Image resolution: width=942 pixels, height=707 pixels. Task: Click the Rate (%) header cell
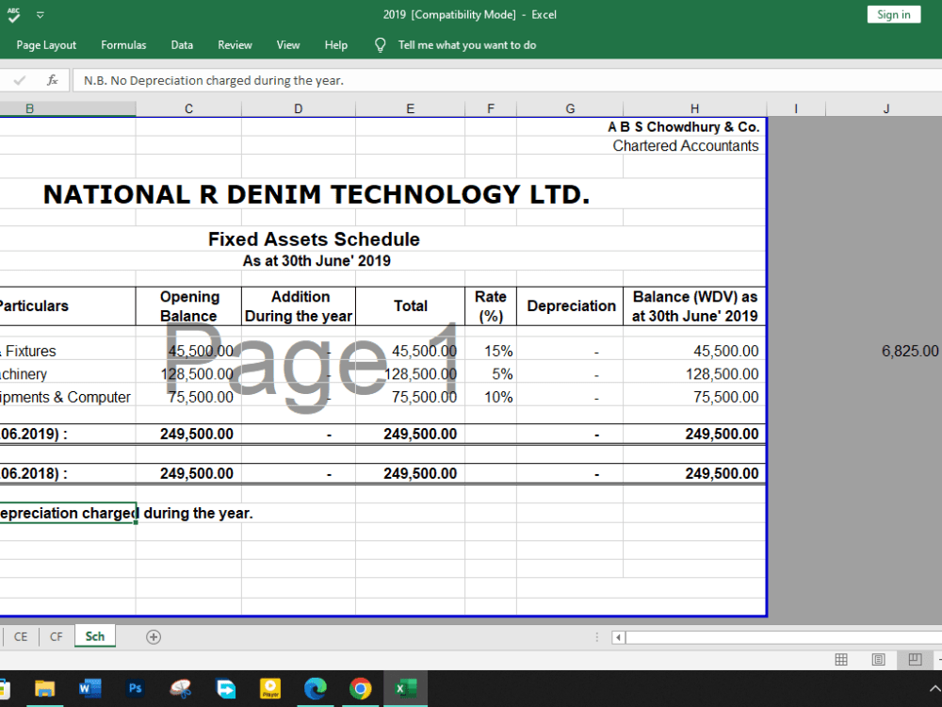pyautogui.click(x=491, y=306)
